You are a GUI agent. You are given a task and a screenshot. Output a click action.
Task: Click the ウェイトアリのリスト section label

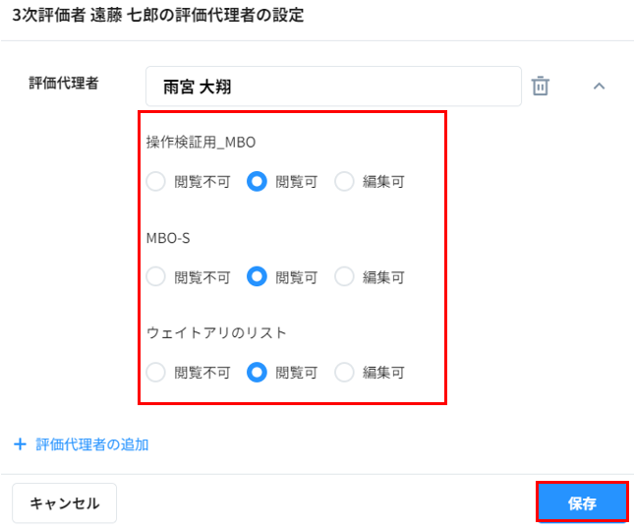(x=216, y=332)
